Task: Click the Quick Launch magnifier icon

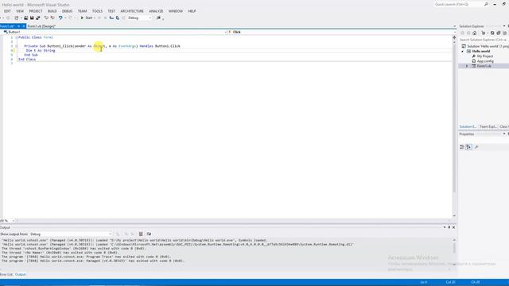Action: (486, 5)
